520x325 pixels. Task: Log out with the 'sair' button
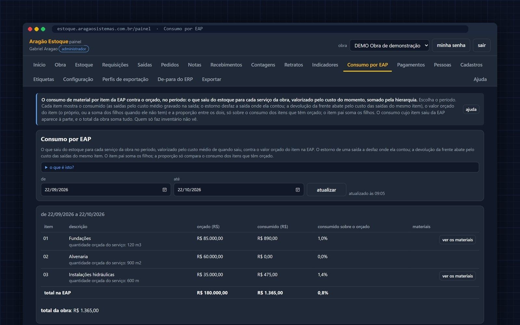tap(482, 45)
